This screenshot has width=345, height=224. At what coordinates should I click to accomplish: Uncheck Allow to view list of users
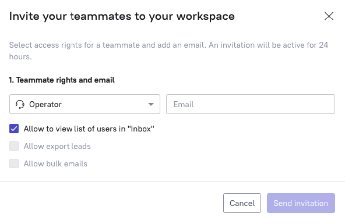(14, 129)
